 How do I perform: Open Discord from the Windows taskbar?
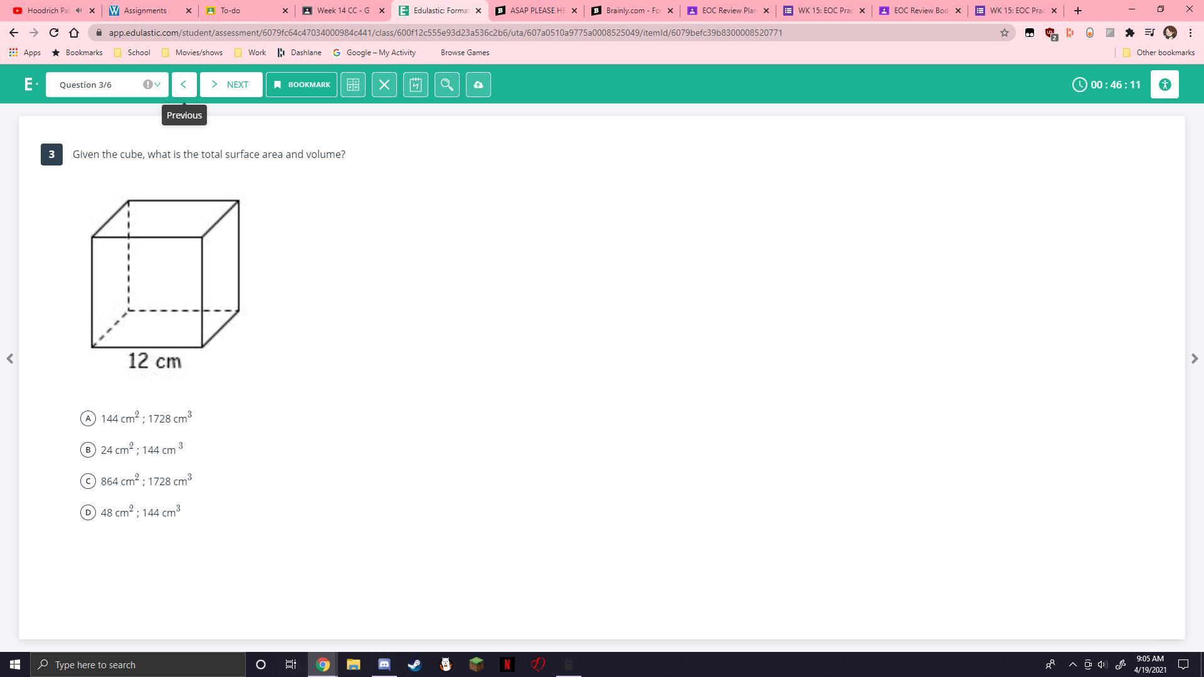(384, 664)
